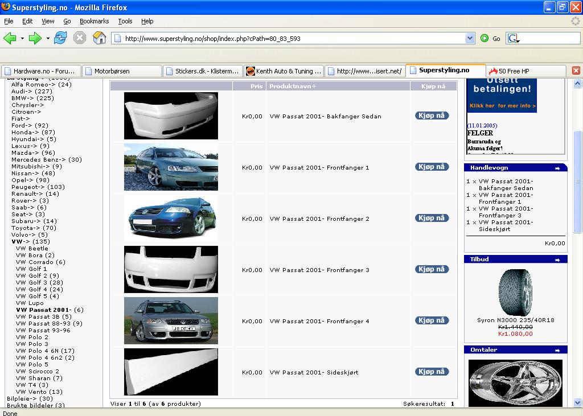583x416 pixels.
Task: Open the Home page icon
Action: point(99,38)
